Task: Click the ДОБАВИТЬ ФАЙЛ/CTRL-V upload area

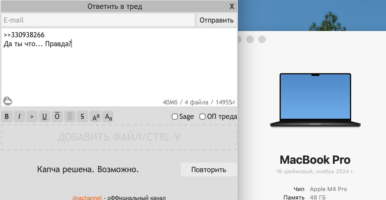Action: 119,138
